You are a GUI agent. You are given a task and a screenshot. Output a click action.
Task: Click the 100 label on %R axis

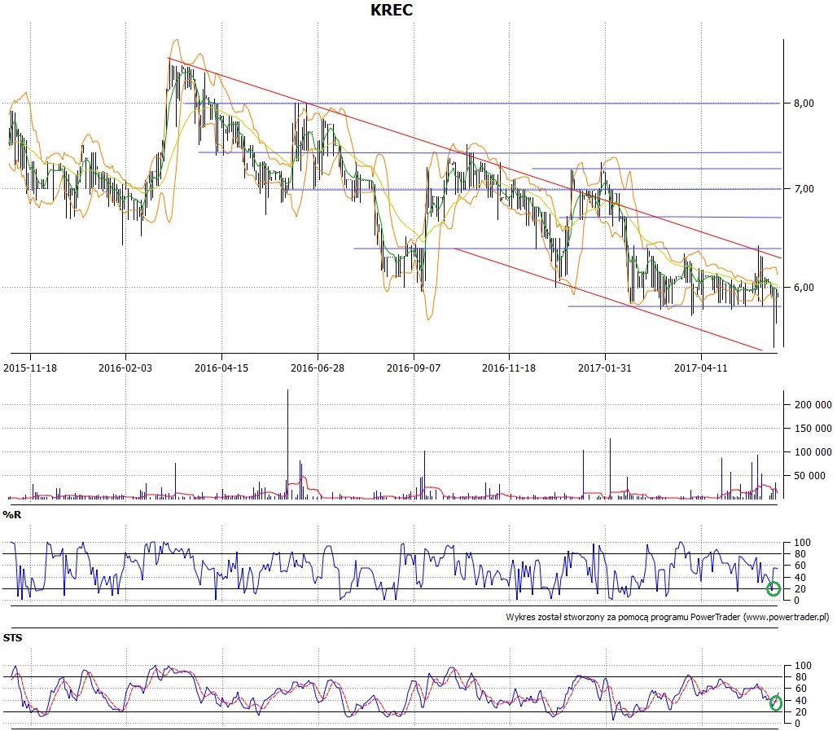tap(802, 543)
